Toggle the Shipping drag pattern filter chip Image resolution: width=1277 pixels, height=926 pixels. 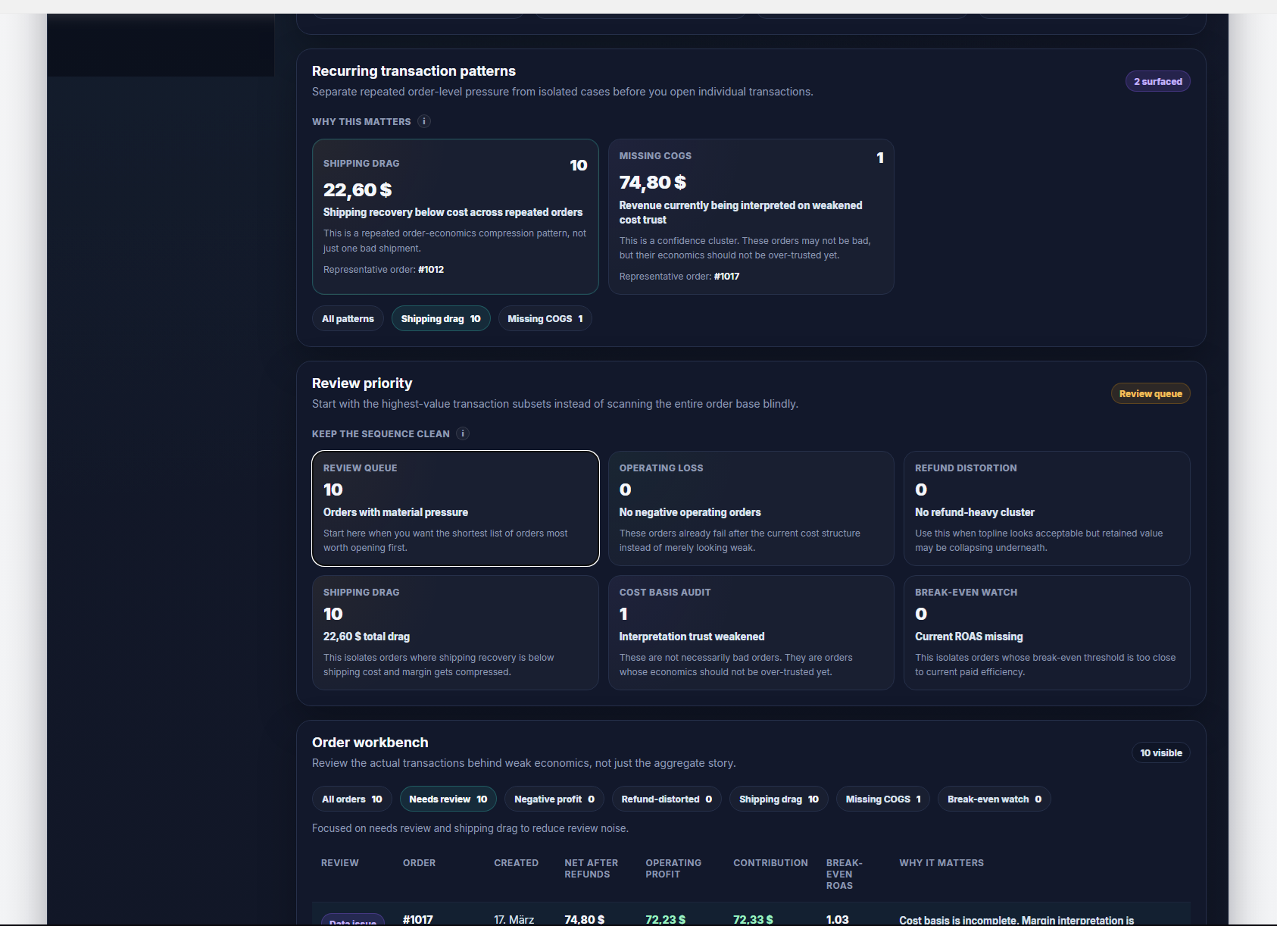440,319
